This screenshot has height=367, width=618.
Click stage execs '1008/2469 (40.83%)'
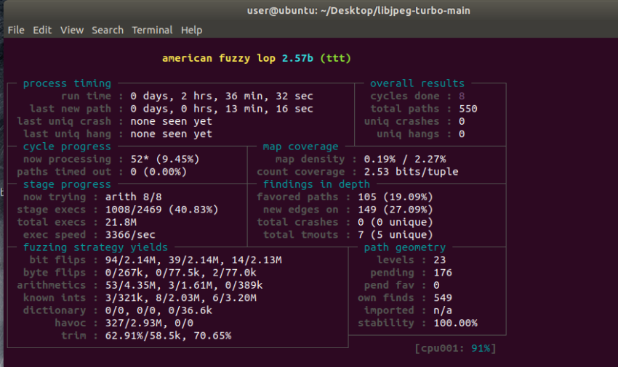162,210
